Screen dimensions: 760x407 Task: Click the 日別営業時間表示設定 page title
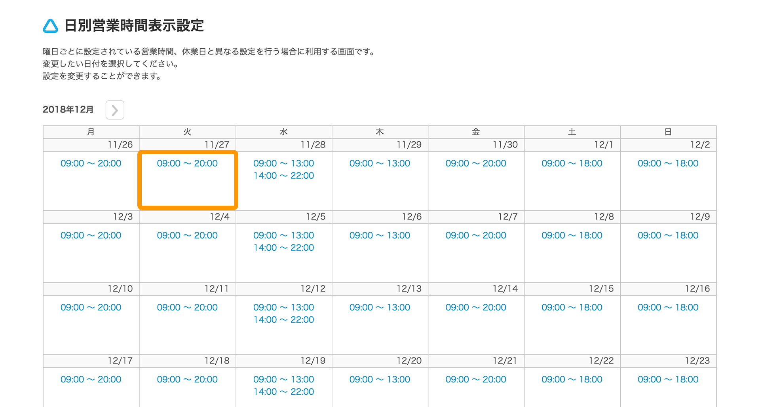(x=134, y=26)
